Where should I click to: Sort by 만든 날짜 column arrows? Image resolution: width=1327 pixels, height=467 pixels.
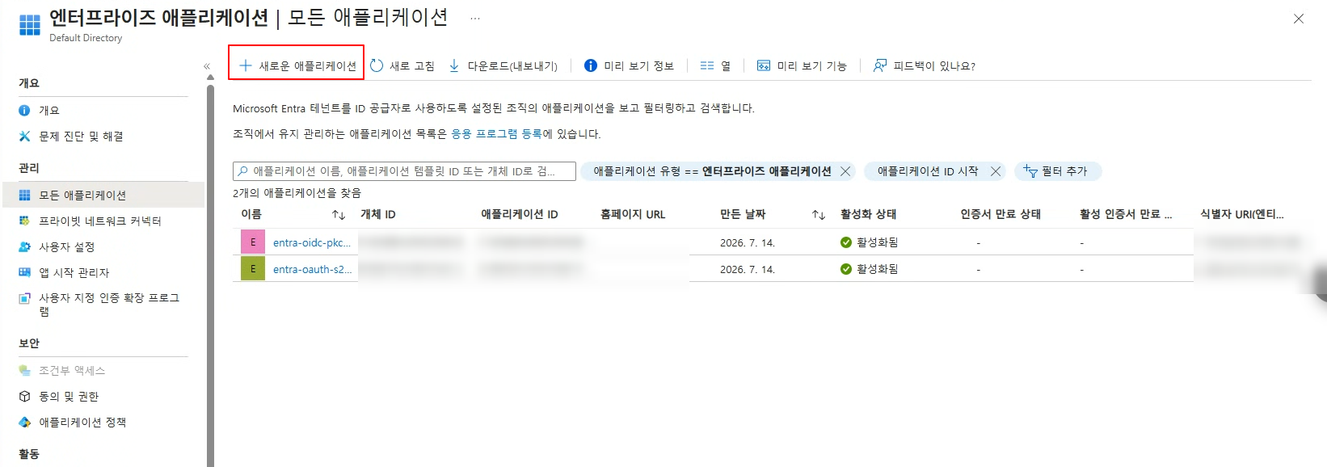pyautogui.click(x=819, y=214)
